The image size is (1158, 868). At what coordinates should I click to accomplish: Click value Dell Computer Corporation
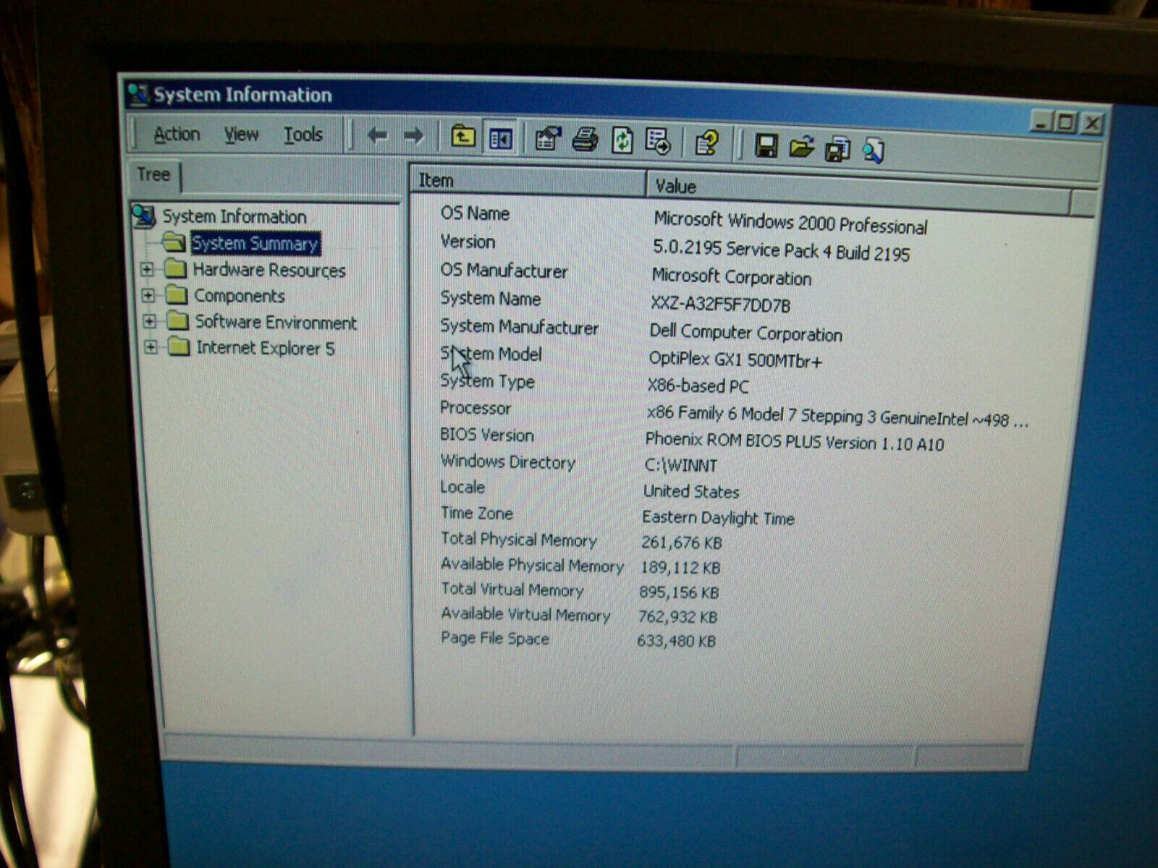coord(745,333)
